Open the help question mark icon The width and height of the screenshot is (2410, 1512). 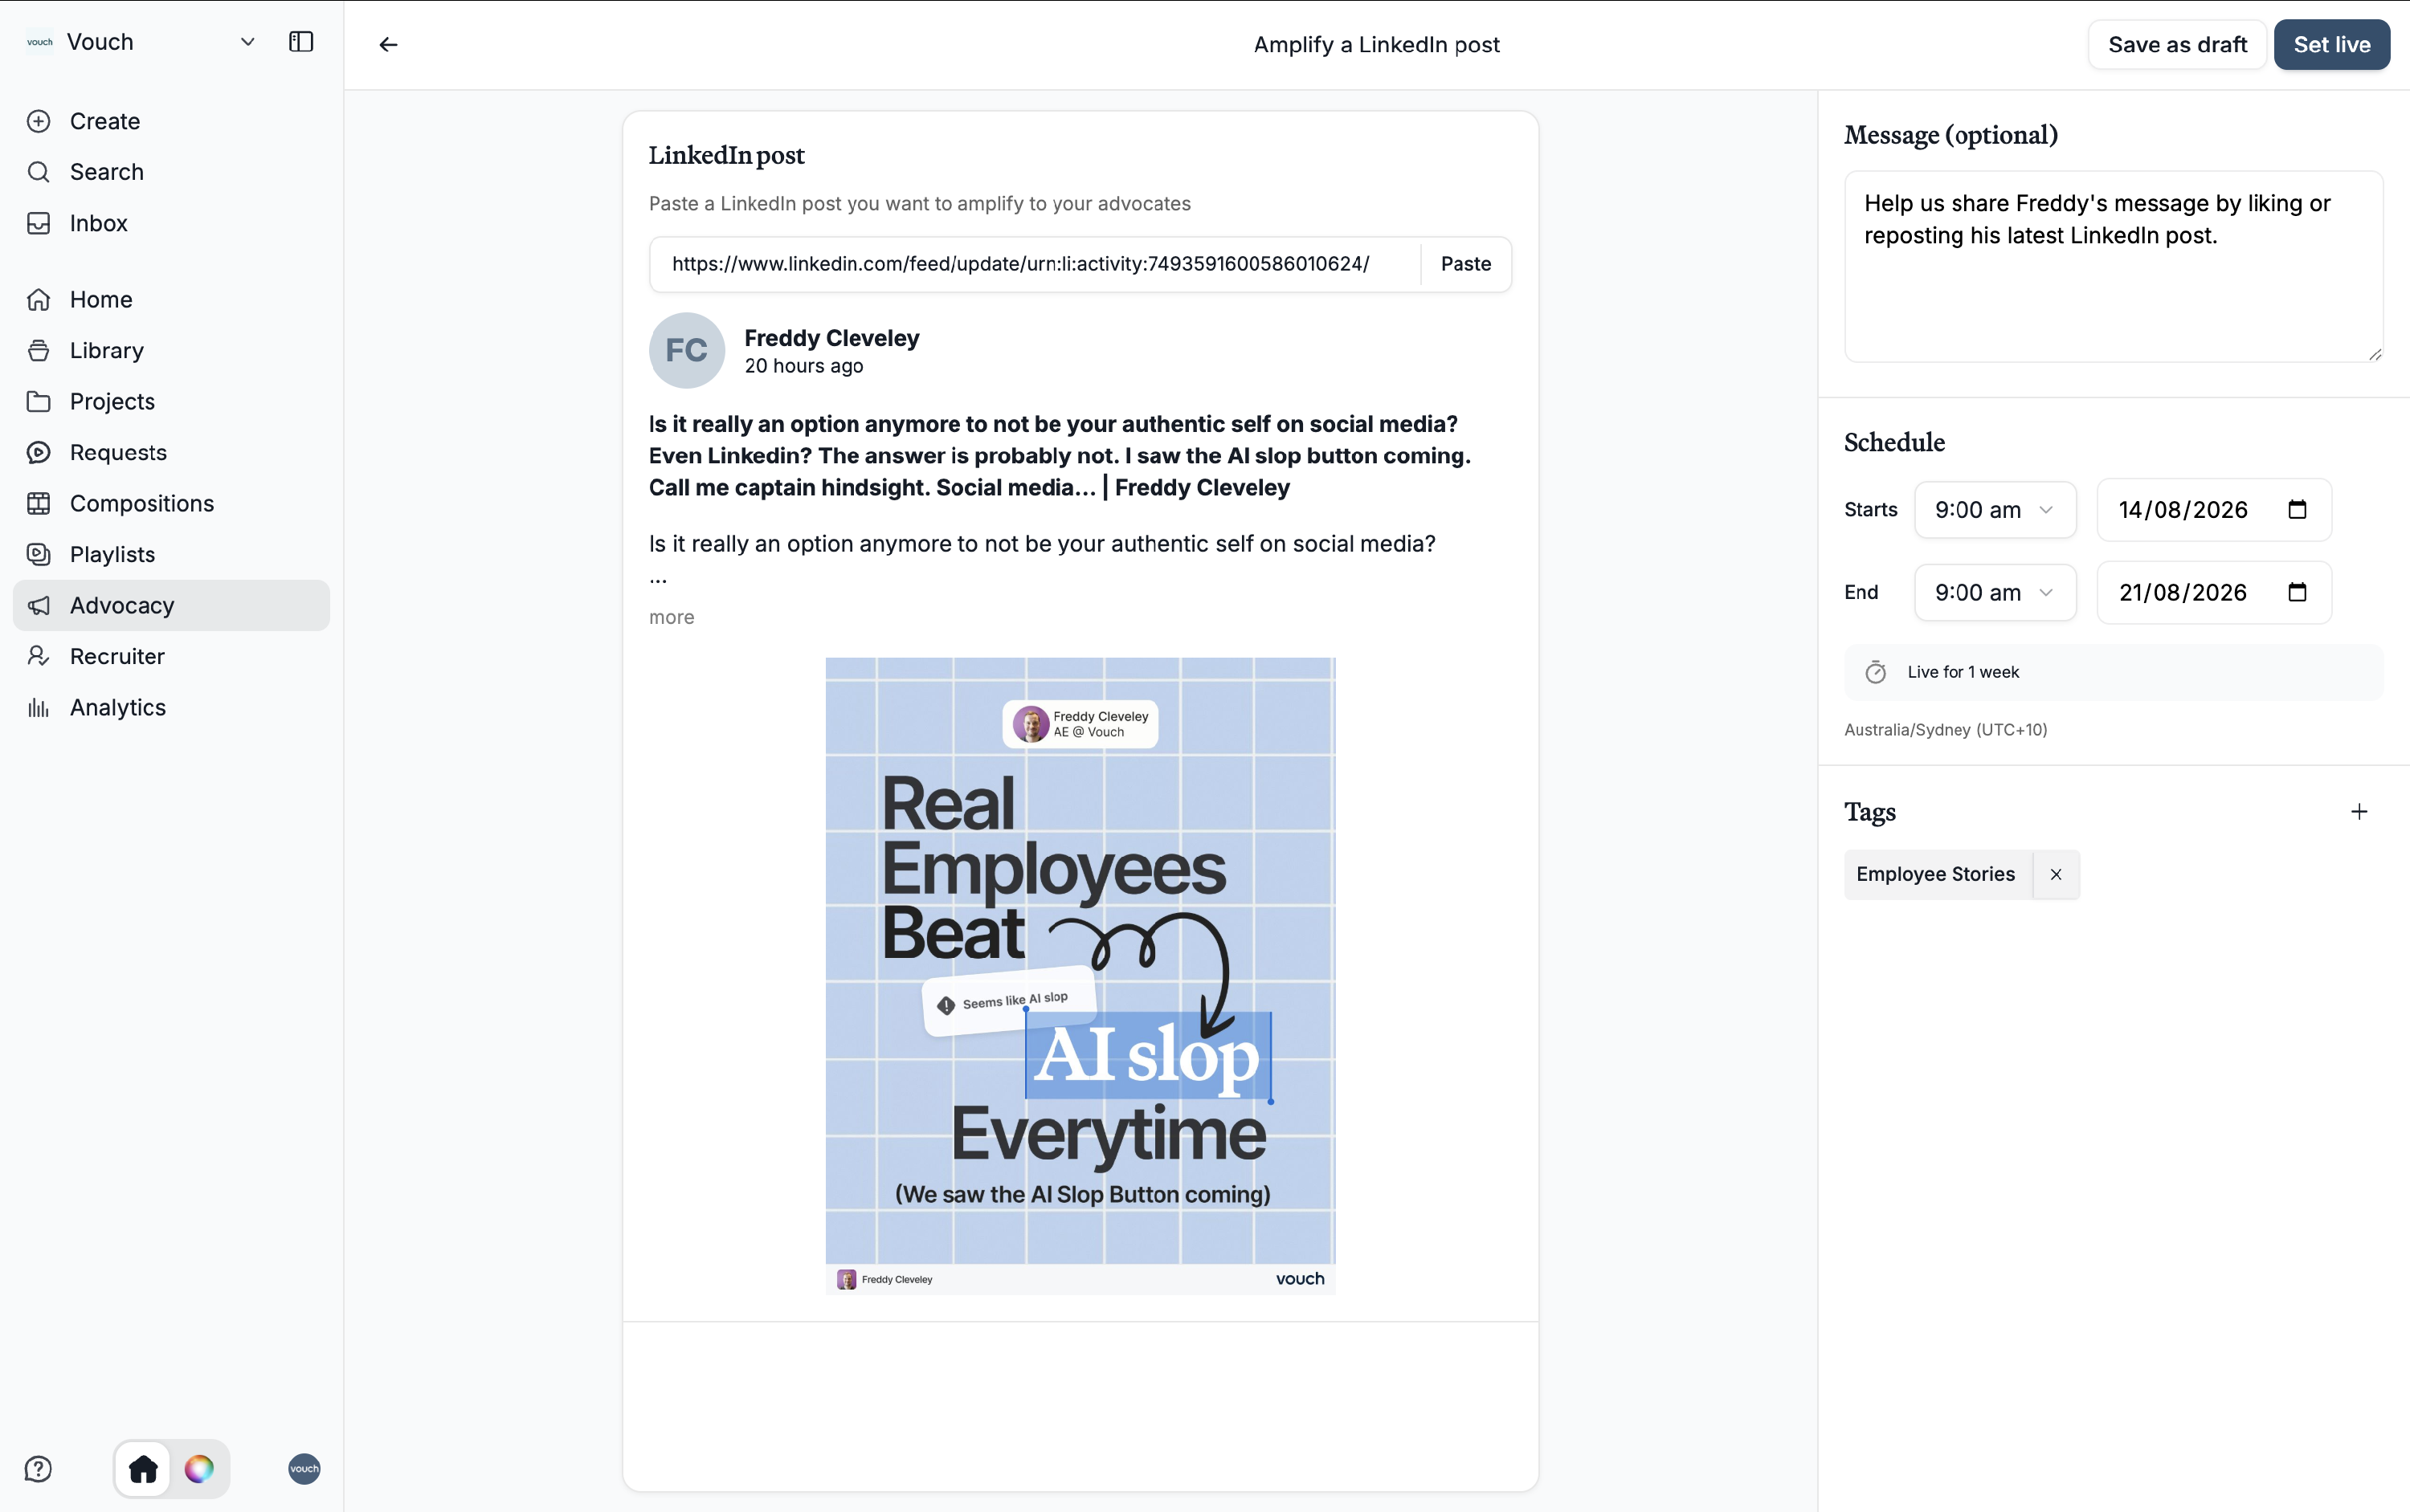click(38, 1469)
